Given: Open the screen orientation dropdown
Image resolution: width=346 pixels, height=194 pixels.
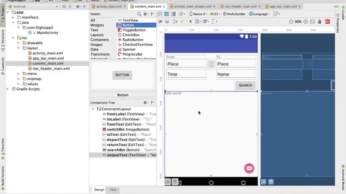Looking at the screenshot, I should pos(182,14).
